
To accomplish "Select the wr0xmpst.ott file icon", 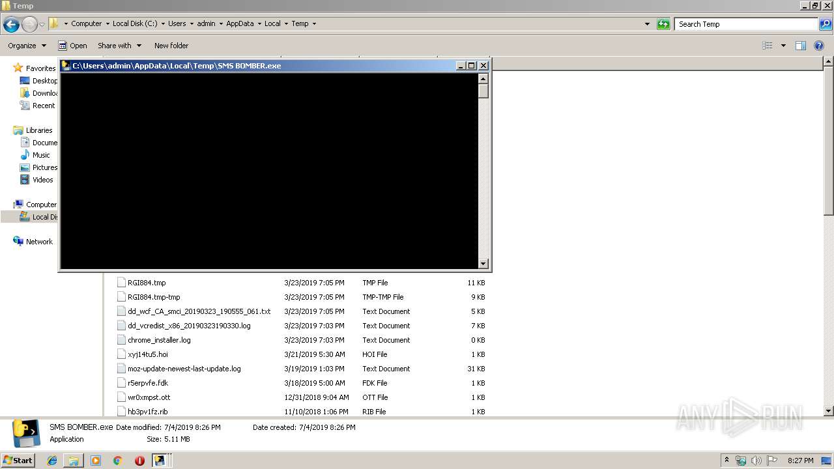I will (121, 397).
